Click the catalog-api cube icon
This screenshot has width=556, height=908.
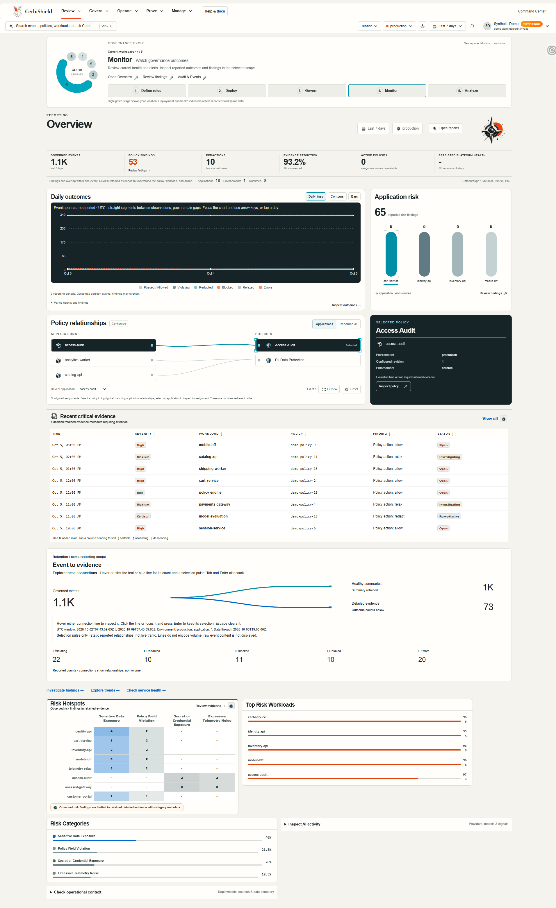[58, 375]
